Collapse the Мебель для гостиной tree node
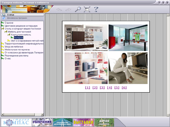Viewport: 170px width, 127px height. [x=6, y=32]
